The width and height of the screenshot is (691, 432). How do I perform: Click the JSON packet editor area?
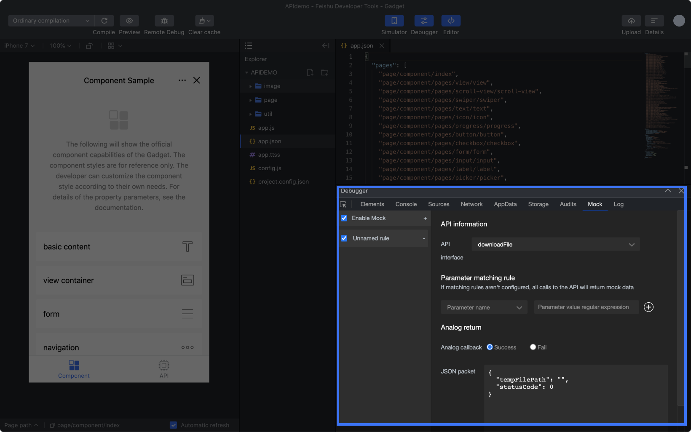click(x=576, y=394)
